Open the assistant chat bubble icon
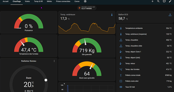Image resolution: width=174 pixels, height=92 pixels. (164, 1)
